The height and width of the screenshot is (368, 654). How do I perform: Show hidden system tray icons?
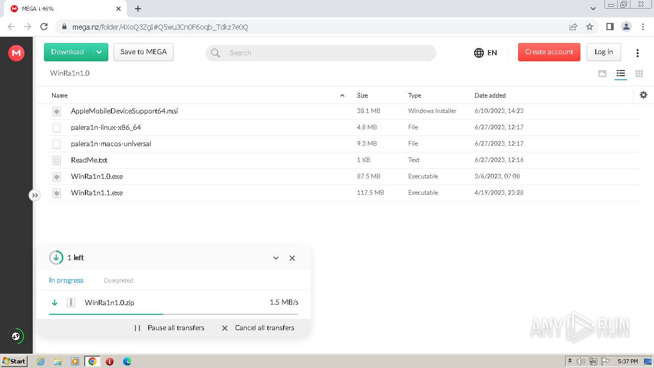coord(570,361)
